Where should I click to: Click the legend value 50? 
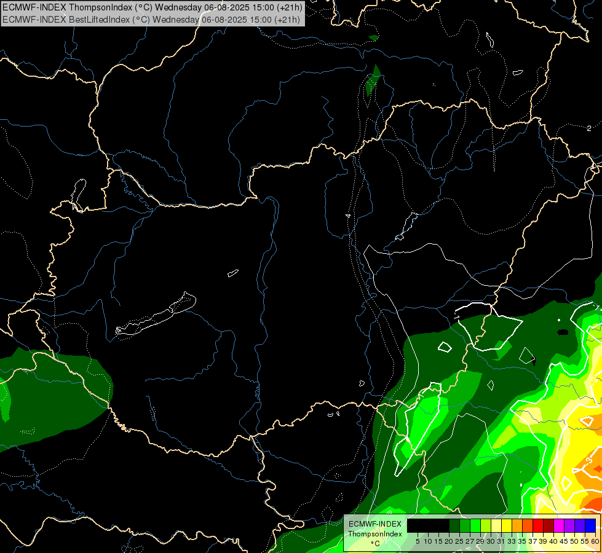[575, 541]
